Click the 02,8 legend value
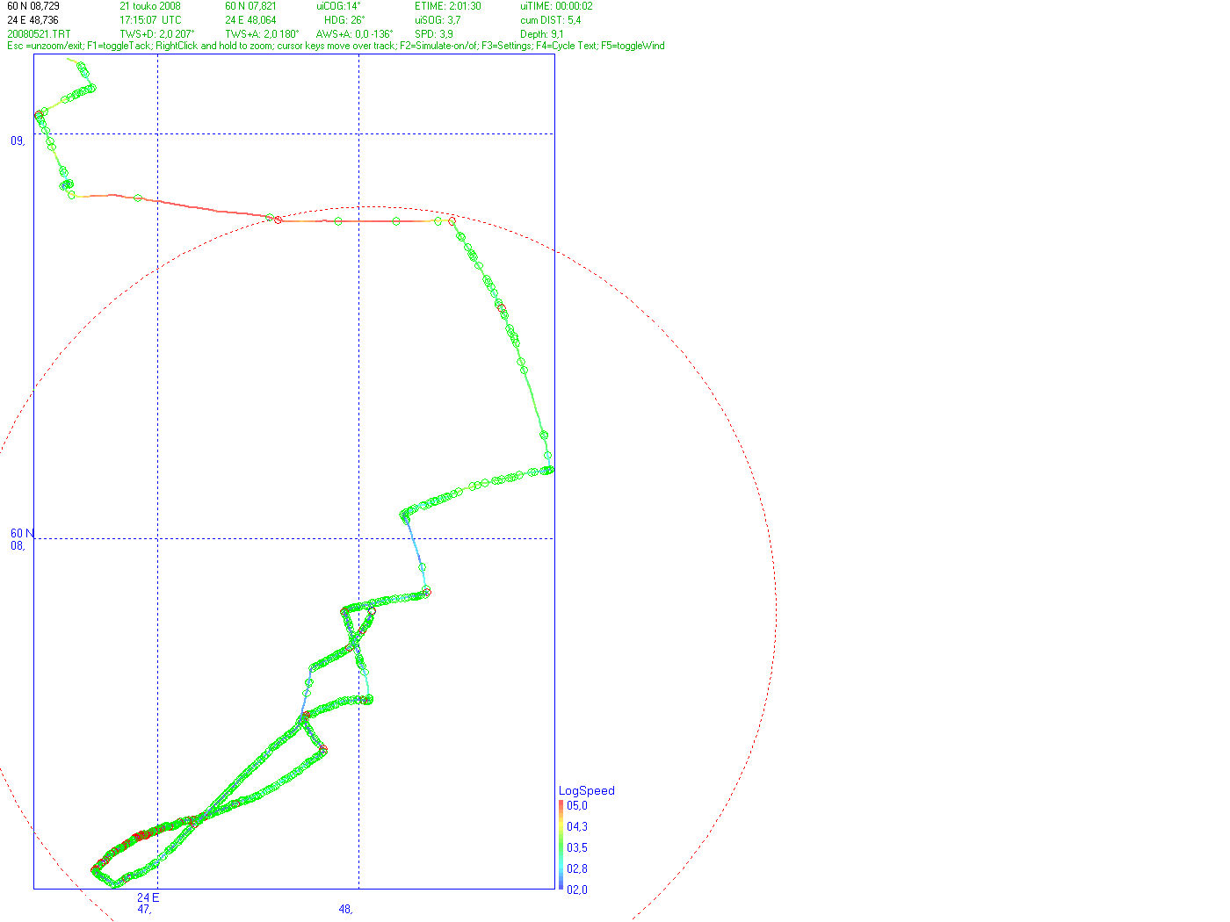The image size is (1230, 922). pos(577,868)
